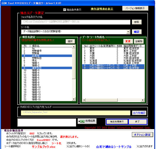Select the item row 受験科目
The width and height of the screenshot is (156, 149).
click(x=47, y=58)
